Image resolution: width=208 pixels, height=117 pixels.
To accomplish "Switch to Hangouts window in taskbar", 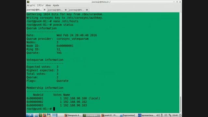I will [x=73, y=115].
